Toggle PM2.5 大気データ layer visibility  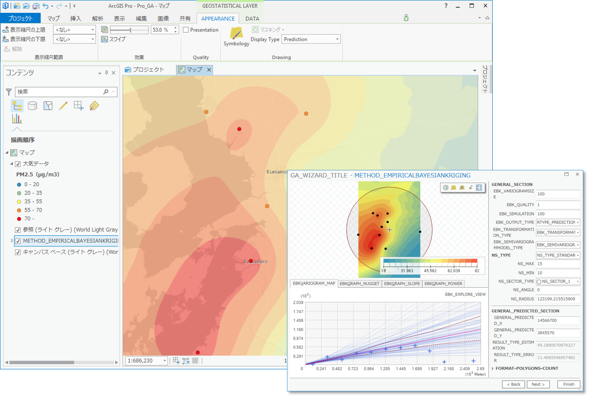pyautogui.click(x=18, y=163)
